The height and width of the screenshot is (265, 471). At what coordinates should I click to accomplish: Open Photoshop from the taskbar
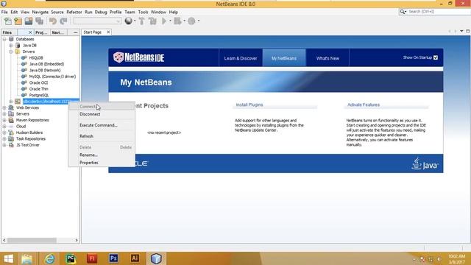[x=113, y=258]
